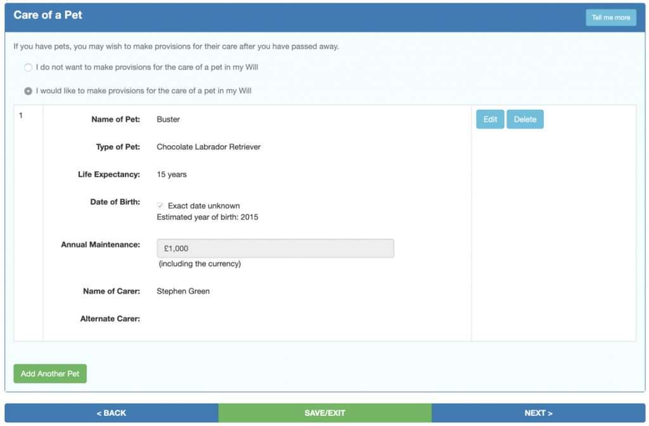The image size is (649, 426).
Task: Click the '(including the currency)' hint text
Action: tap(200, 263)
